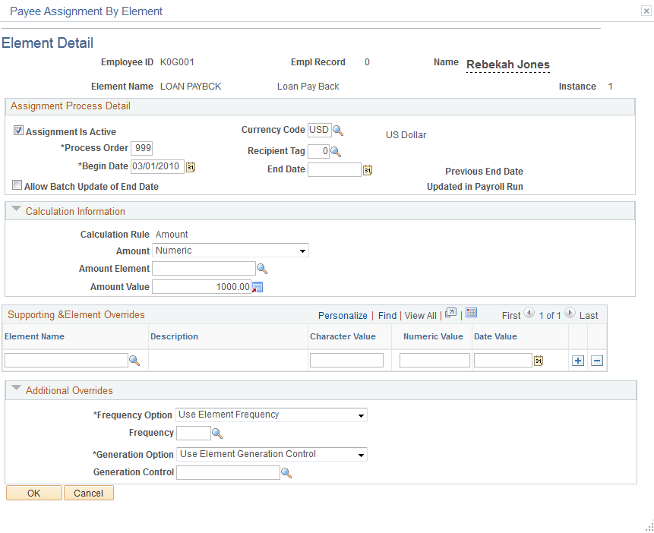The height and width of the screenshot is (533, 654).
Task: Open Generation Option dropdown
Action: 272,454
